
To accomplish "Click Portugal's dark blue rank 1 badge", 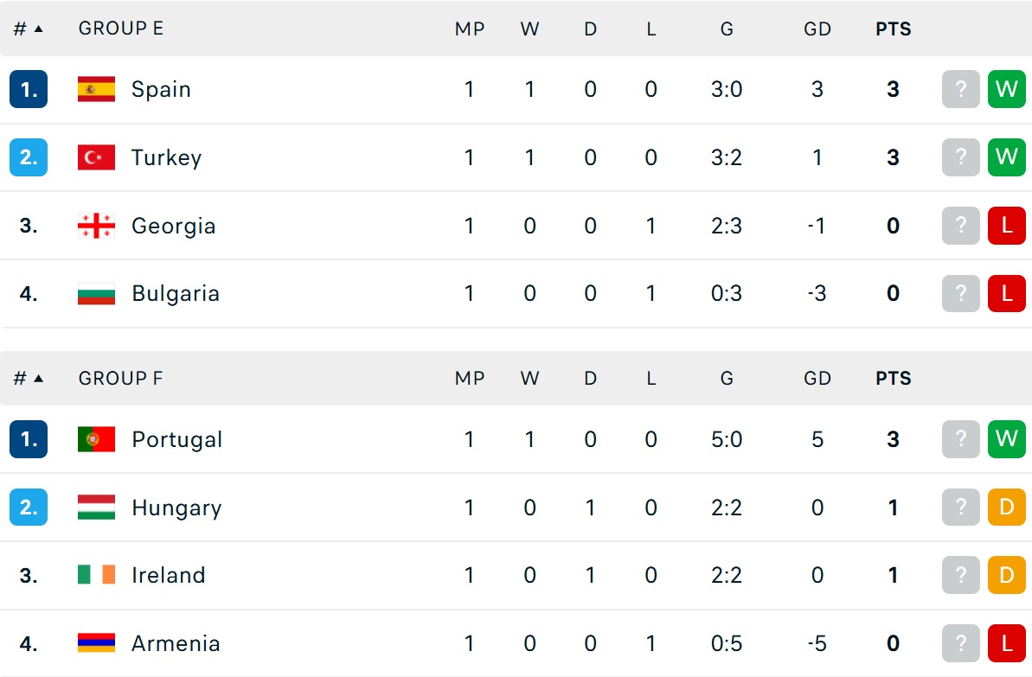I will [29, 439].
